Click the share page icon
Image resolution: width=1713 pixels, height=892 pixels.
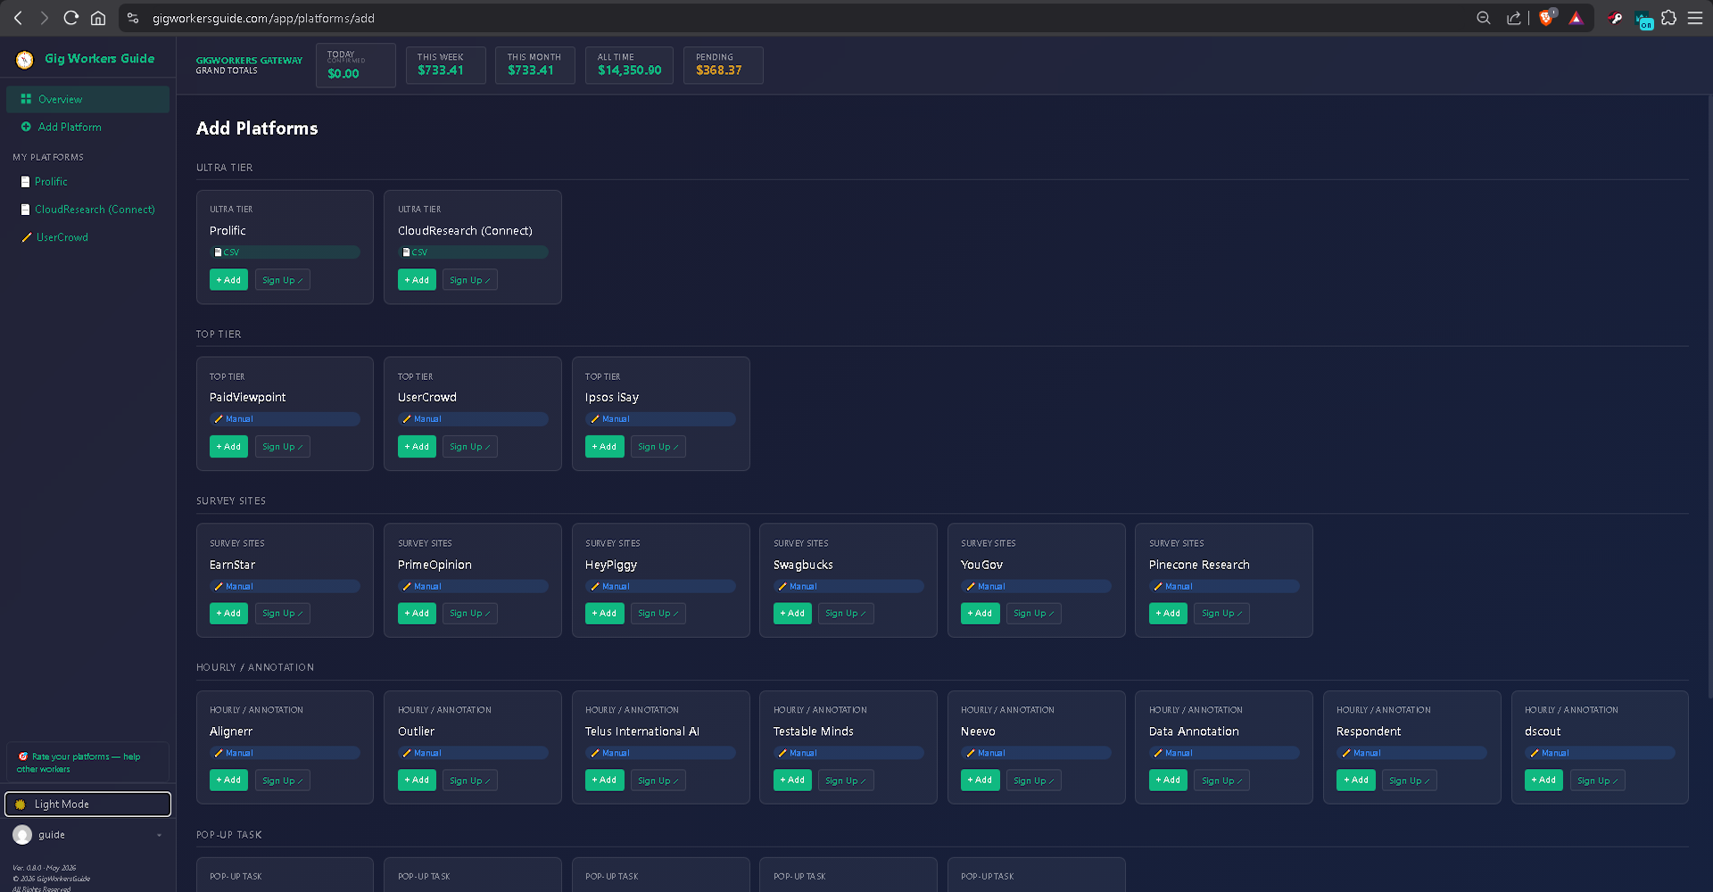click(x=1514, y=18)
